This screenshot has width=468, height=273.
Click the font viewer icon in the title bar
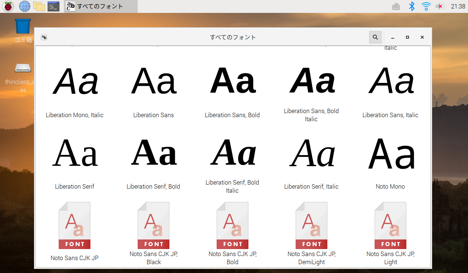coord(44,37)
